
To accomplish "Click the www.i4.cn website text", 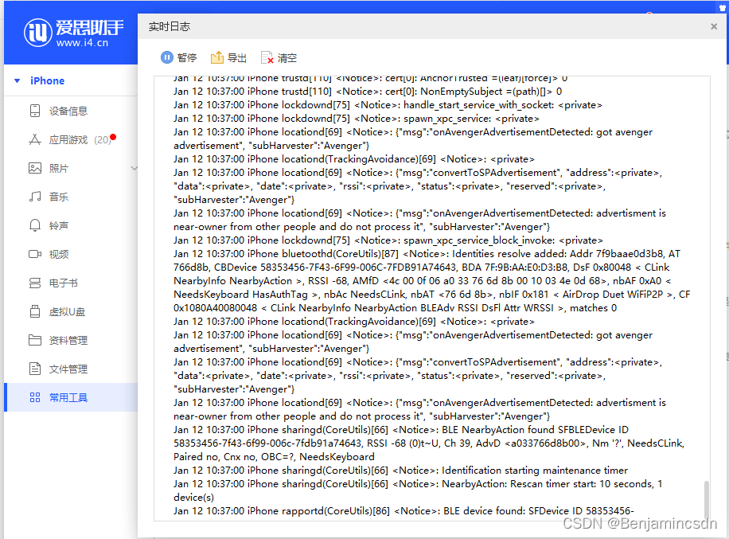I will click(x=82, y=43).
